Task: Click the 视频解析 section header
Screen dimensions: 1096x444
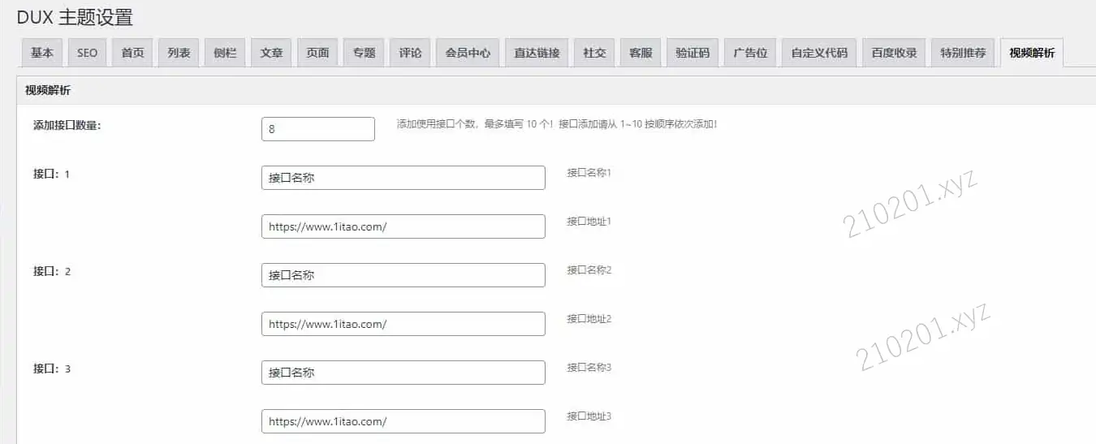Action: (x=48, y=90)
